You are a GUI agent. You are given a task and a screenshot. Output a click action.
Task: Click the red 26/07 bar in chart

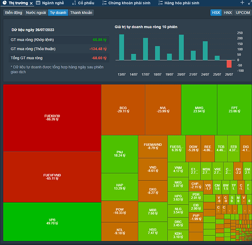coord(229,64)
